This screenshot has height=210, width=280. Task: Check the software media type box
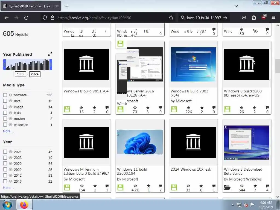(5, 95)
